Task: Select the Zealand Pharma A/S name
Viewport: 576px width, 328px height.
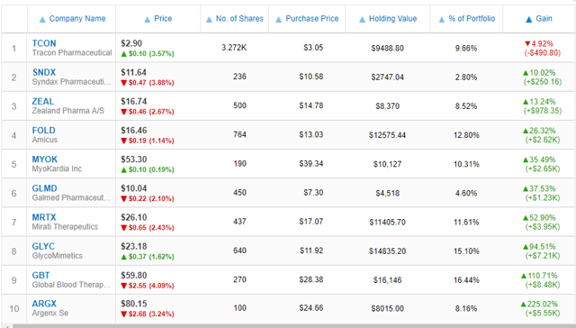Action: 68,111
